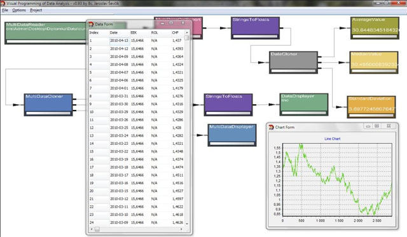Select the MedianValue node block
Screen dimensions: 407x237
pyautogui.click(x=374, y=62)
